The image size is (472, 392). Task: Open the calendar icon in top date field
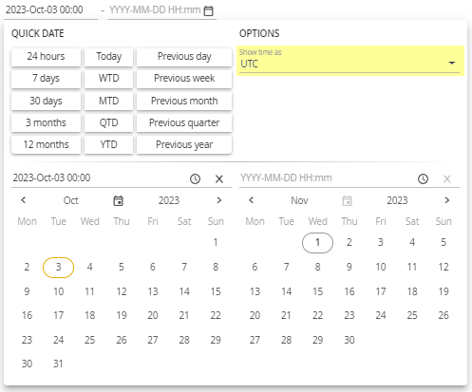tap(208, 10)
